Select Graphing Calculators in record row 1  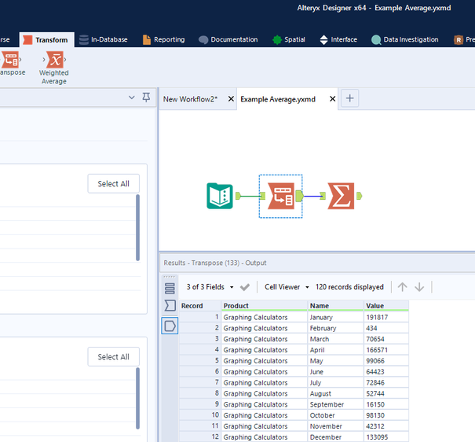click(x=265, y=317)
